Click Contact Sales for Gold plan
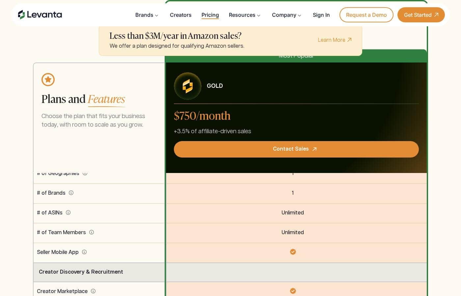This screenshot has width=461, height=296. coord(296,149)
